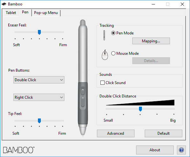Switch to the Tablet tab
The image size is (190, 157).
pos(11,13)
